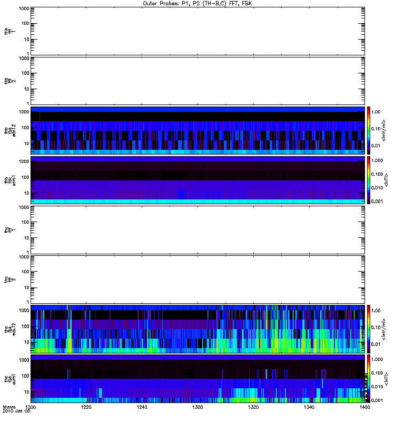
Task: Click the '1400' time axis label
Action: tap(364, 407)
